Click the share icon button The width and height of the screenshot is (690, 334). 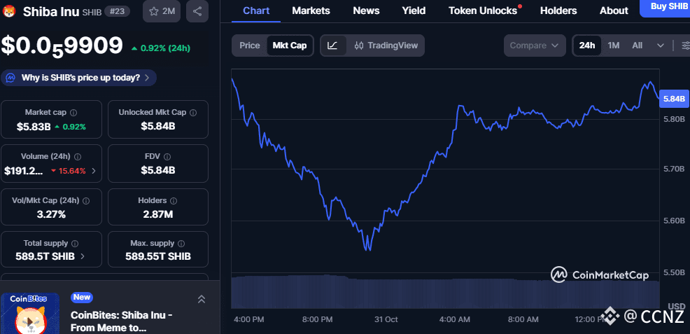[197, 11]
